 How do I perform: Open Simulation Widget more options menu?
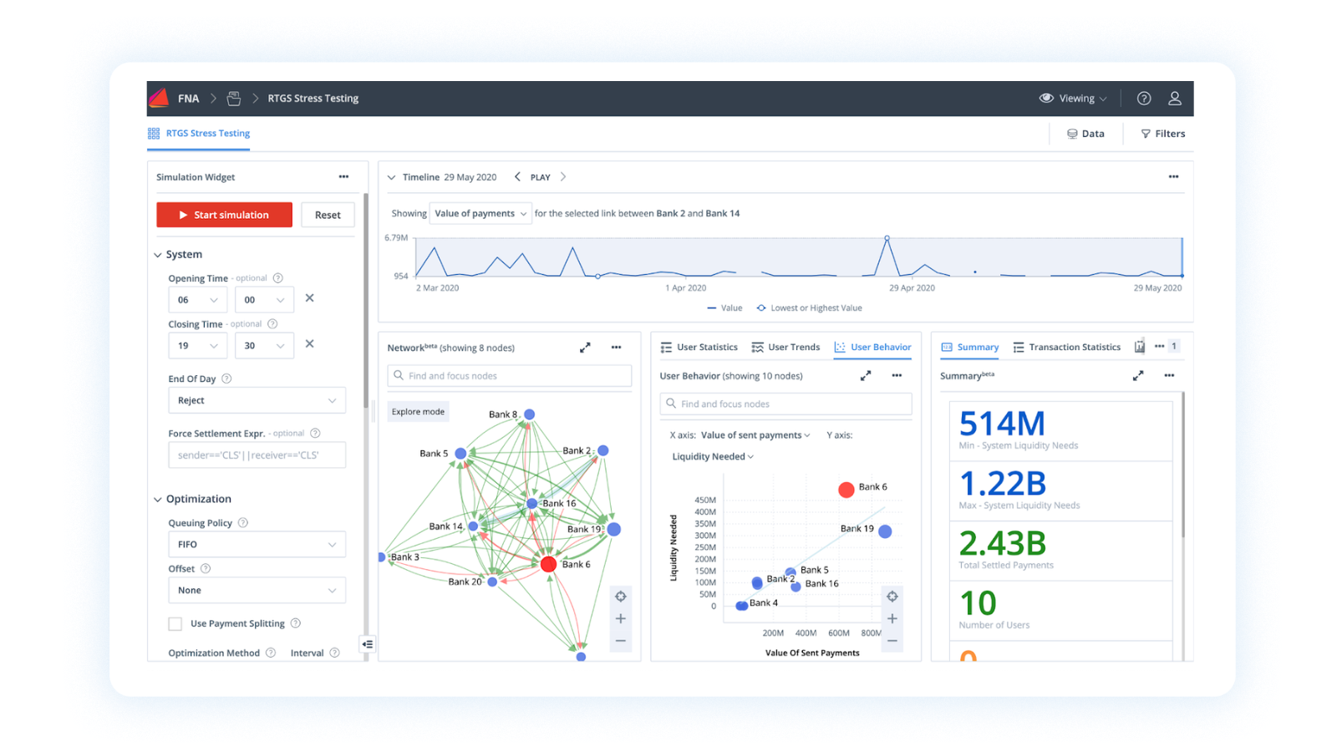(x=343, y=177)
